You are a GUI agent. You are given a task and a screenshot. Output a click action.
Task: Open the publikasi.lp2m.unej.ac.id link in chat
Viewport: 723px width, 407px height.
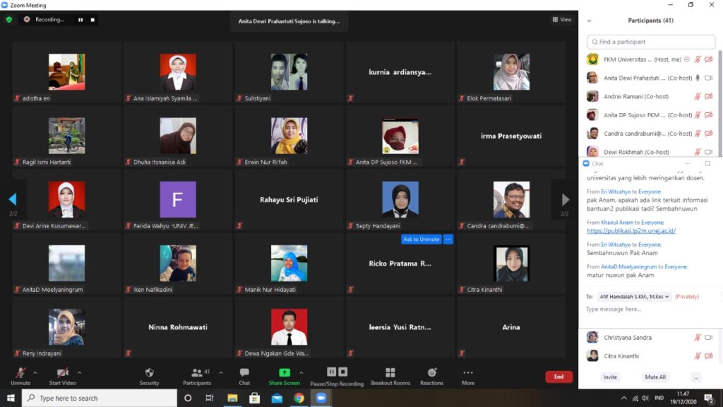coord(631,230)
